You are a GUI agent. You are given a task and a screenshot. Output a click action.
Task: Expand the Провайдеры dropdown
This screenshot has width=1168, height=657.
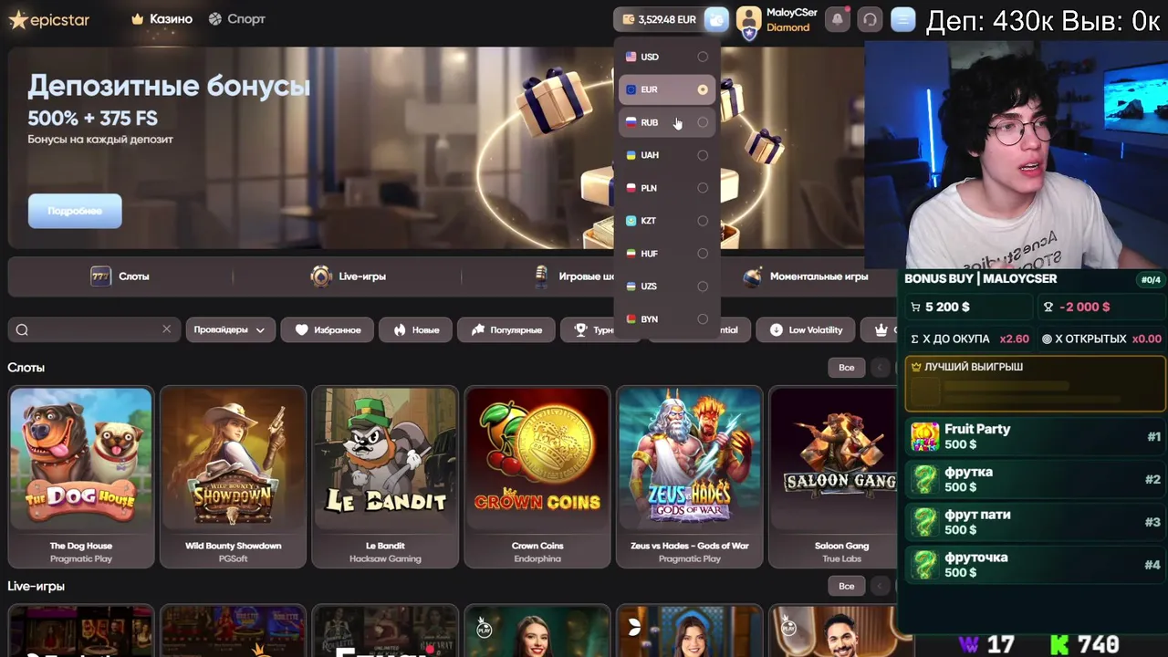point(230,329)
